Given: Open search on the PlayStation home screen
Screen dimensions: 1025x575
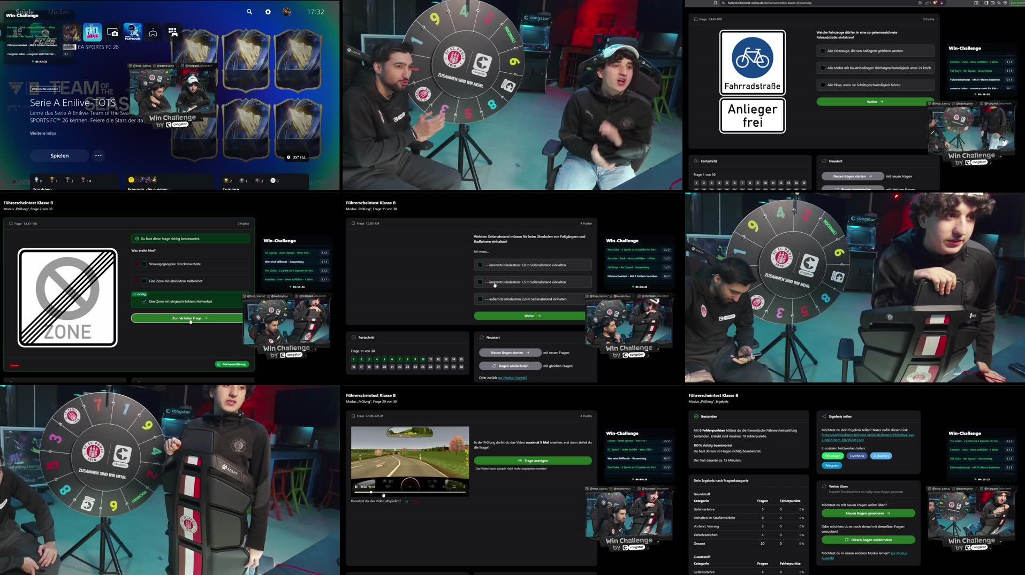Looking at the screenshot, I should 249,12.
